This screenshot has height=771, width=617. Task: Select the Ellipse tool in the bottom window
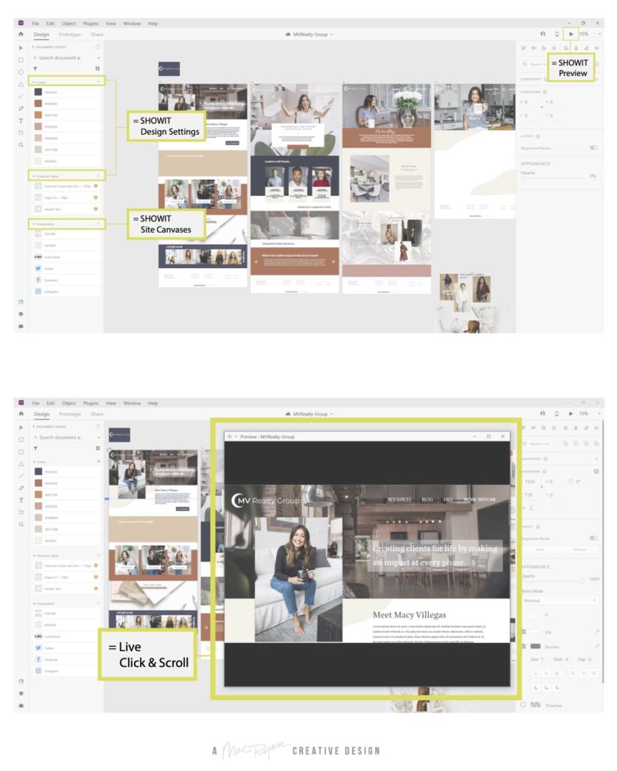coord(21,451)
